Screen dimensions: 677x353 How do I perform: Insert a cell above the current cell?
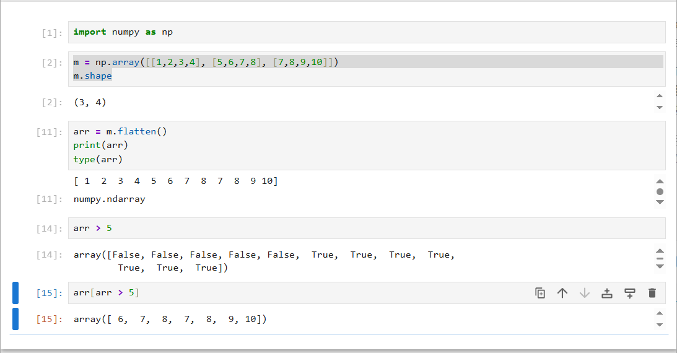607,293
